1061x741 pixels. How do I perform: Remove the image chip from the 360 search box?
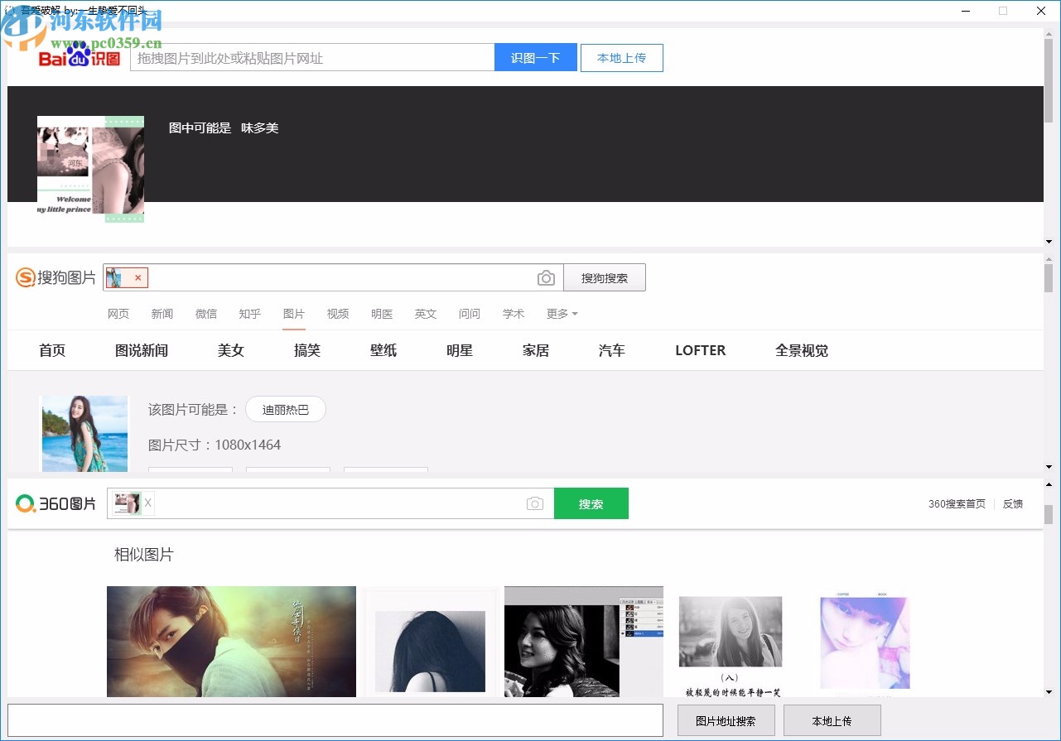(x=147, y=503)
